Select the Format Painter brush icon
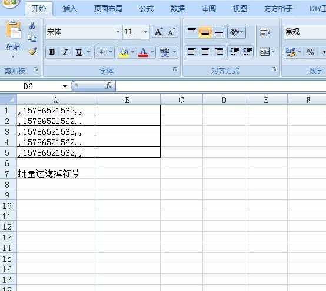This screenshot has width=326, height=291. 32,51
